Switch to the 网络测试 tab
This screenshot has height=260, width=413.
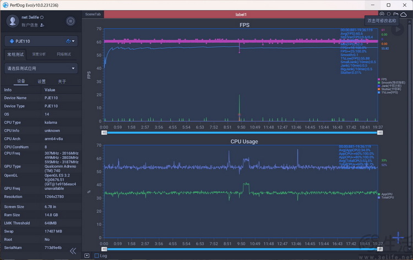pos(64,54)
